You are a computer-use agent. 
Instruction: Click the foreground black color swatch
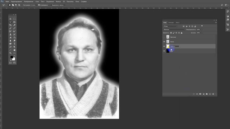[11, 57]
